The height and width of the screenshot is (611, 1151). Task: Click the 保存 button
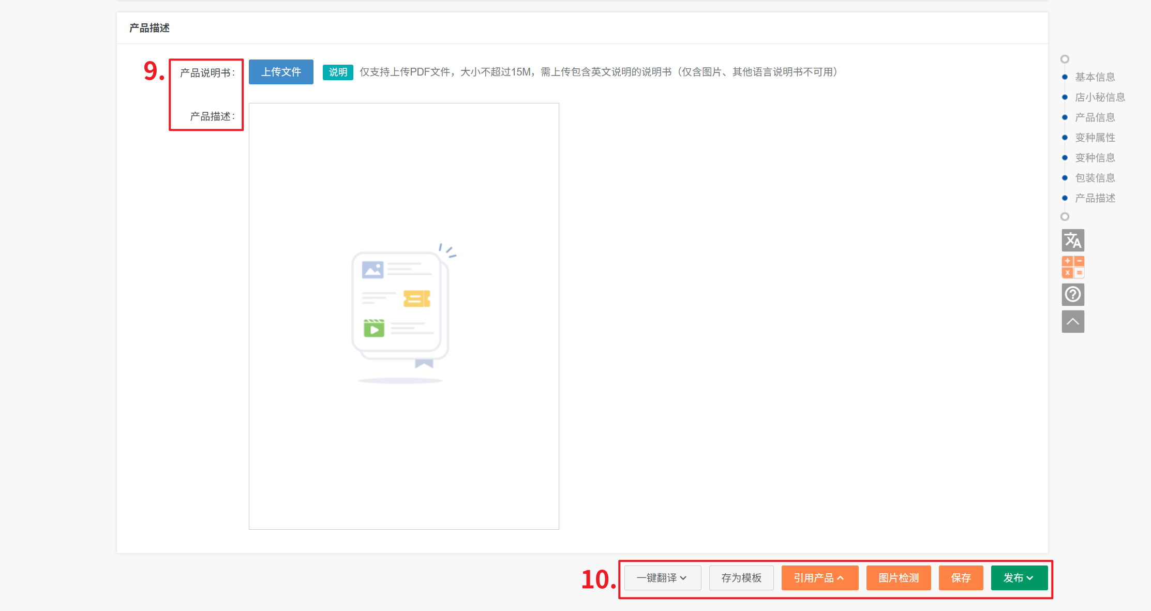pos(961,578)
